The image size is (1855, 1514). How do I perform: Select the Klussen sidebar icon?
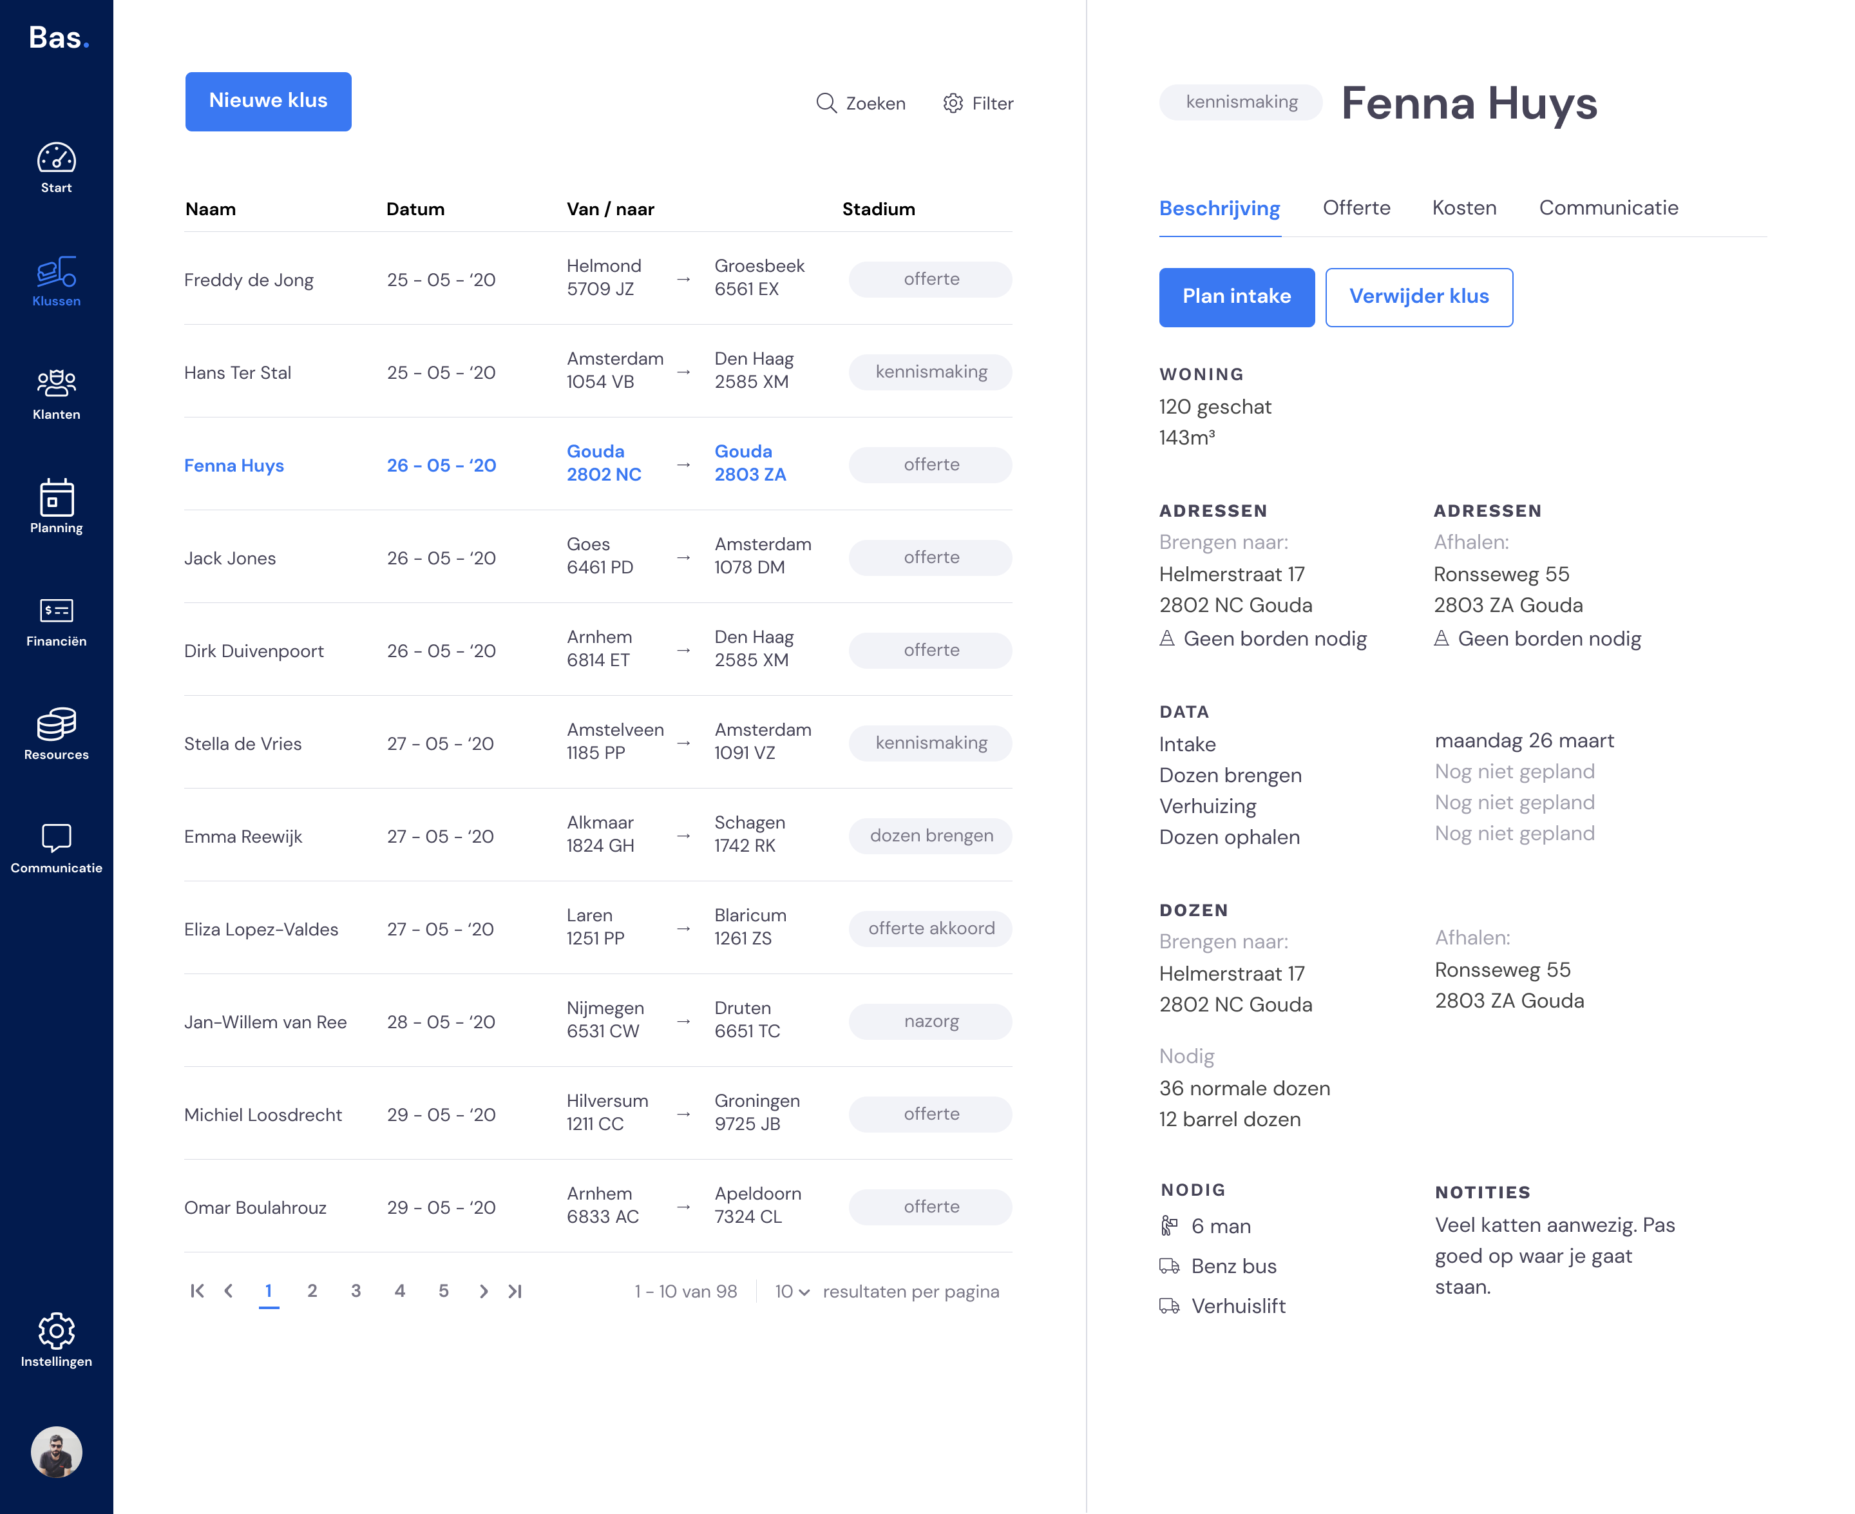(x=56, y=272)
